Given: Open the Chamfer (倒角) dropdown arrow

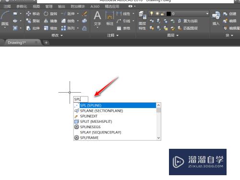Looking at the screenshot, I should pos(78,21).
